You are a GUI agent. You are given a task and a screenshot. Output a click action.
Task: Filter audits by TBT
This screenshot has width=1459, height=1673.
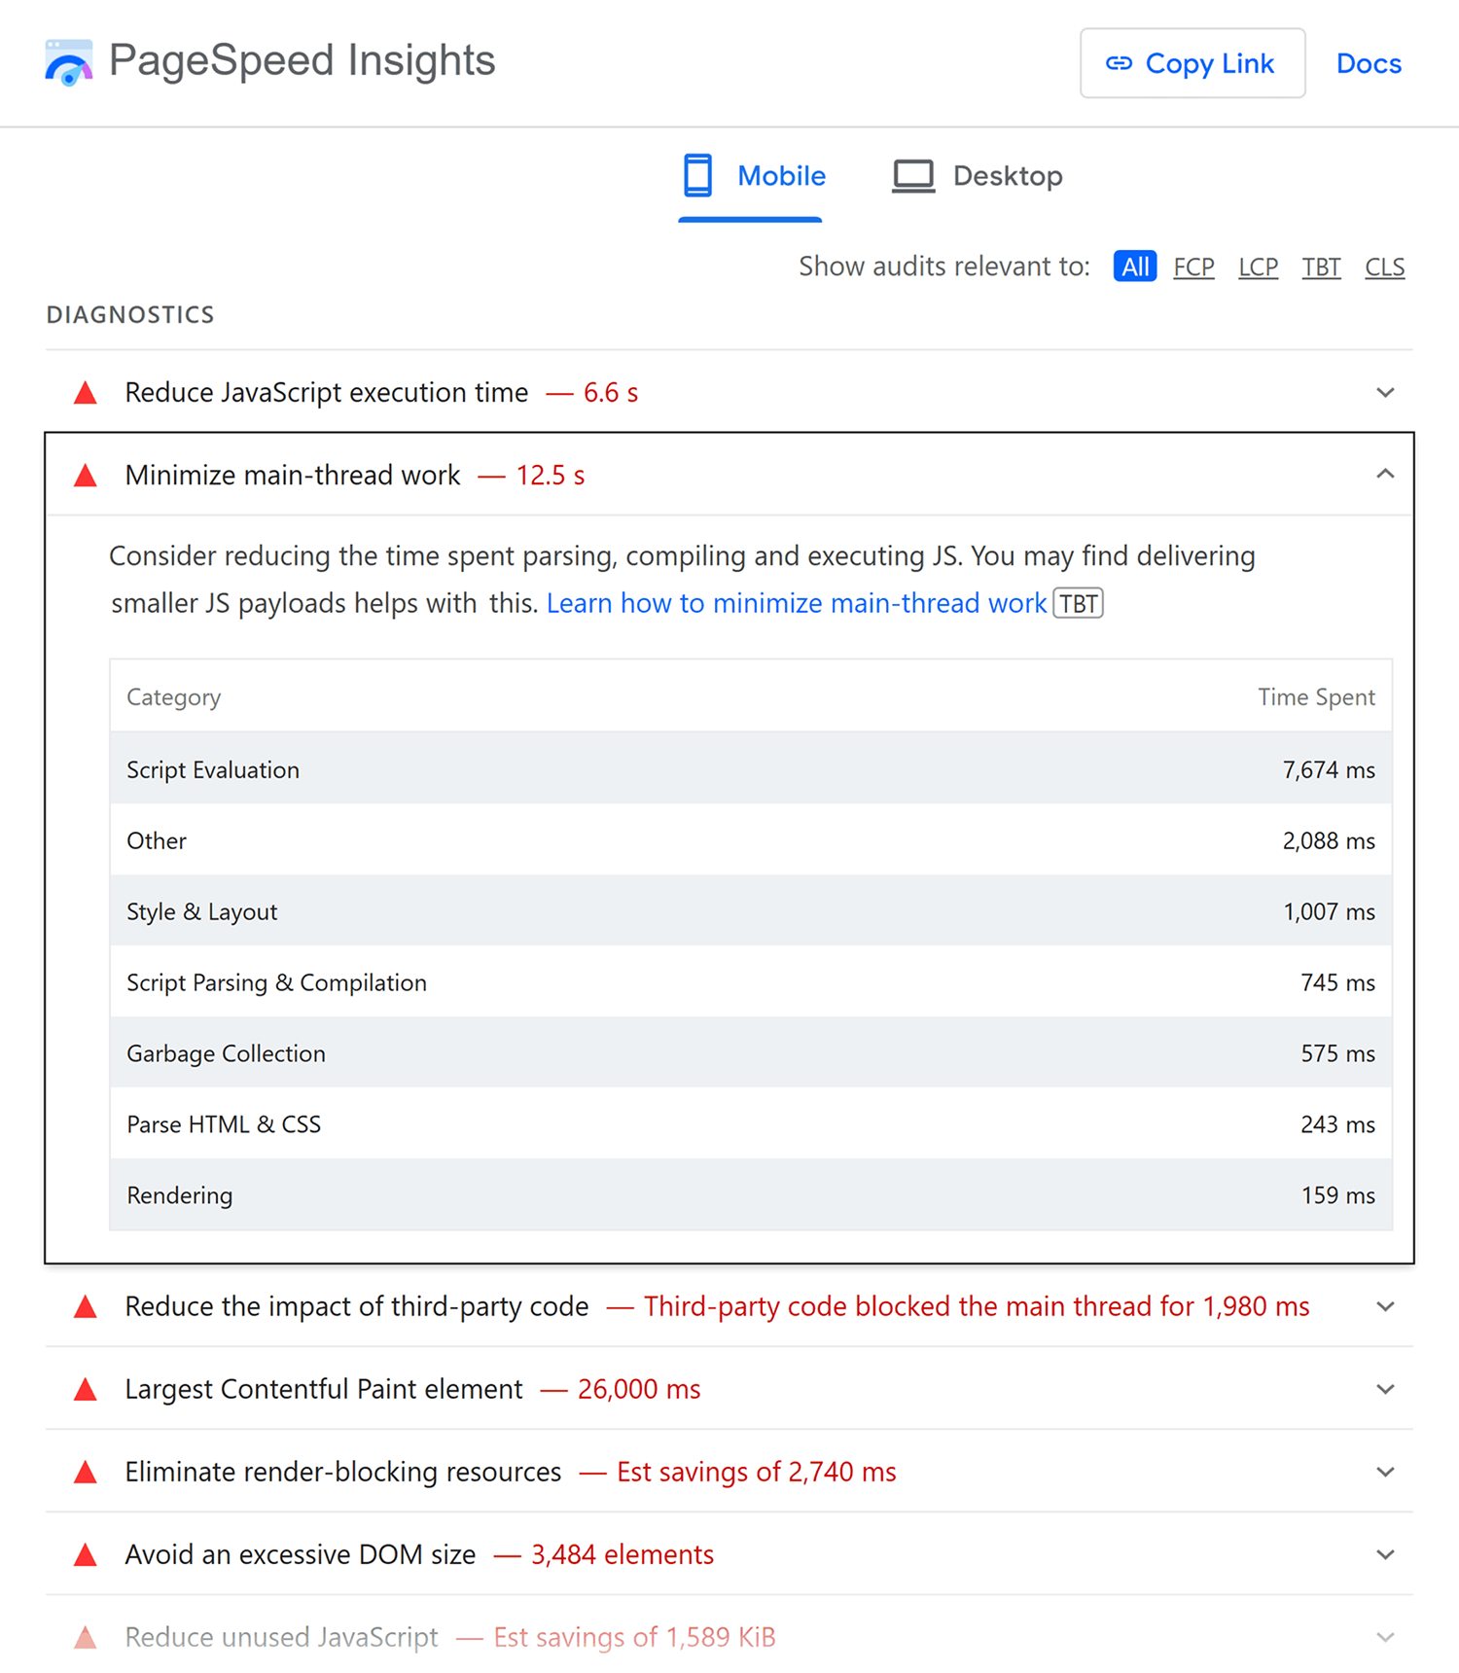click(x=1321, y=267)
